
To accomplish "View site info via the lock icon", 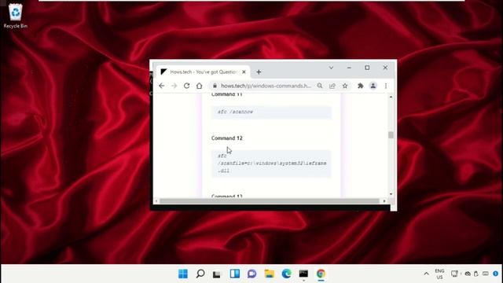I will (215, 86).
